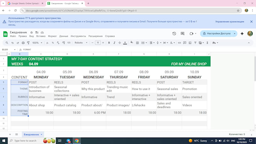Open text rotation dropdown
This screenshot has height=144, width=256.
[x=172, y=43]
